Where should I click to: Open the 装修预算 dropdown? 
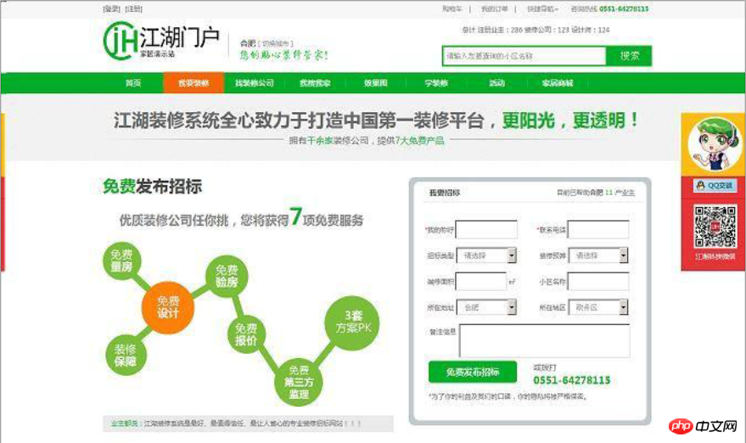(x=598, y=255)
